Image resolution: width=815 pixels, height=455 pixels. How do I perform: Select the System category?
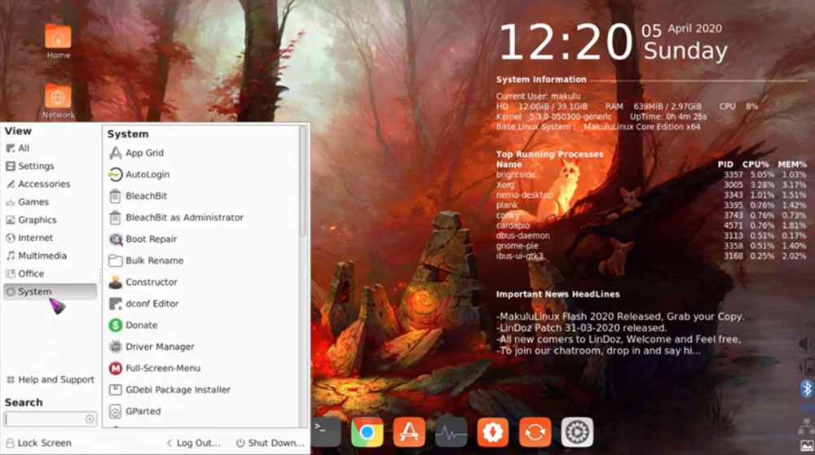(50, 291)
